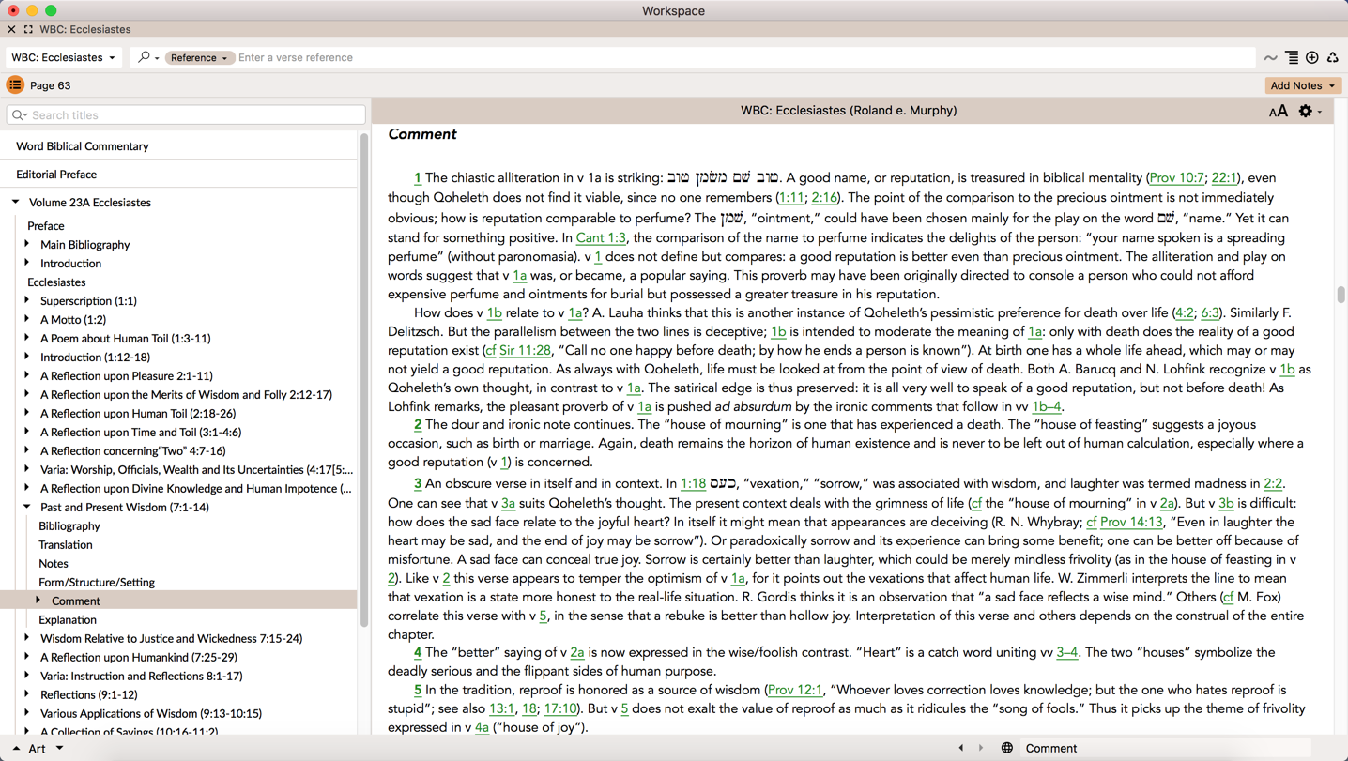Expand Superscription (1:1) node
The width and height of the screenshot is (1348, 761).
click(x=27, y=300)
